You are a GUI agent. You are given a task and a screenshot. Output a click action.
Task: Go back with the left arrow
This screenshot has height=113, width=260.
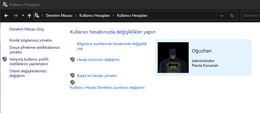[6, 16]
